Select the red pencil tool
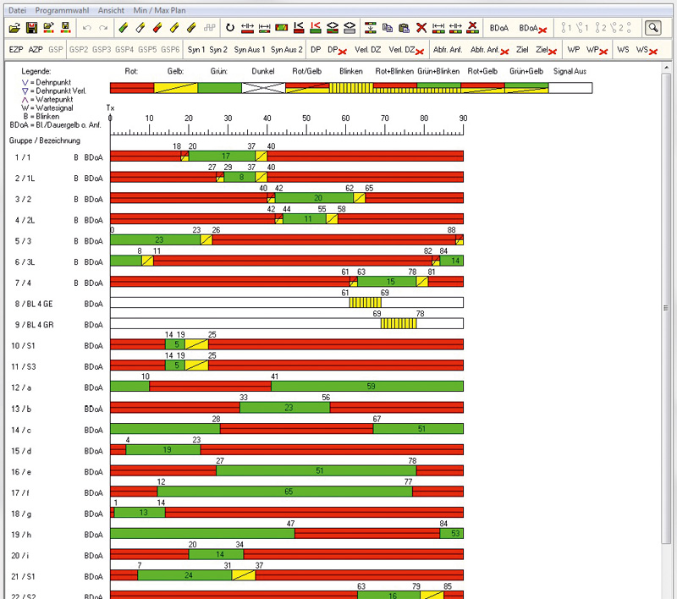This screenshot has height=599, width=677. click(157, 28)
